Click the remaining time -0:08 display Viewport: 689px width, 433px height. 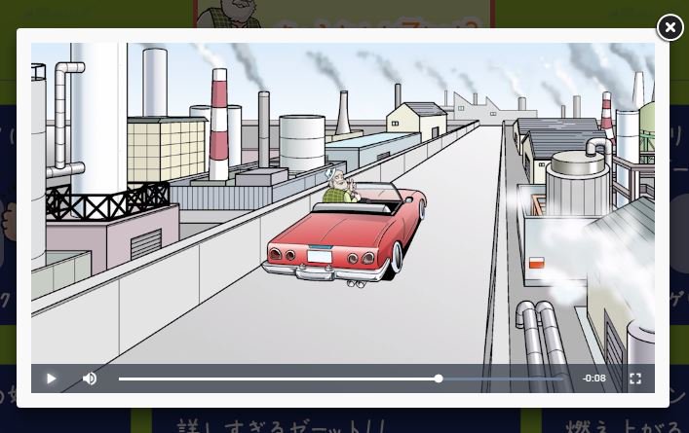[x=594, y=379]
